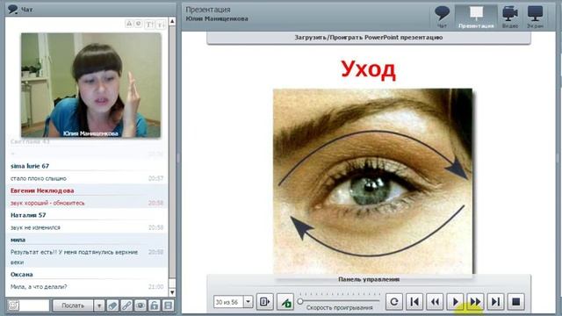Viewport: 562px width, 316px height.
Task: Click the floppy save chat icon
Action: point(168,305)
